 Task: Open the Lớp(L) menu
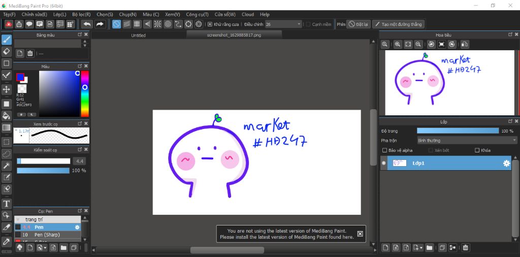pyautogui.click(x=60, y=14)
